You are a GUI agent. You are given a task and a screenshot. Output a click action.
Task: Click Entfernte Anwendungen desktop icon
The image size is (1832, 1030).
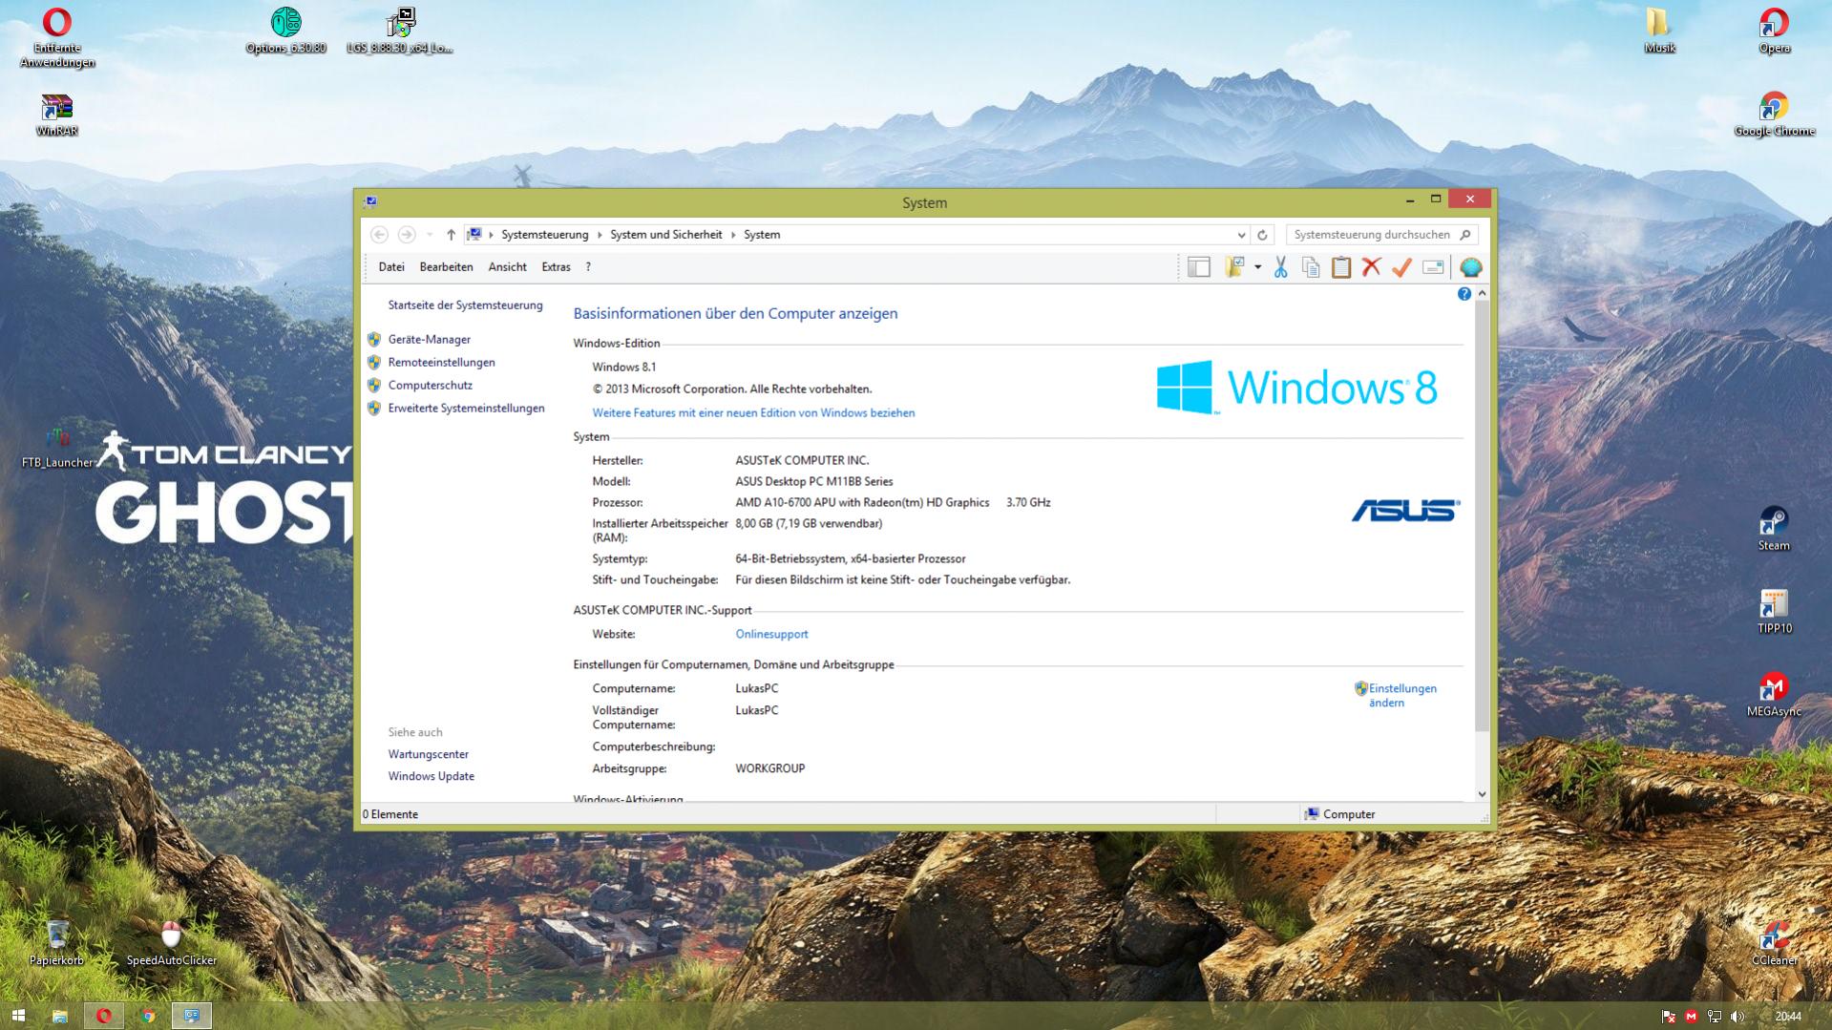56,37
